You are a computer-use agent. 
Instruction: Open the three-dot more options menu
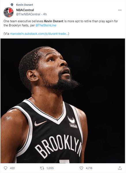click(120, 10)
